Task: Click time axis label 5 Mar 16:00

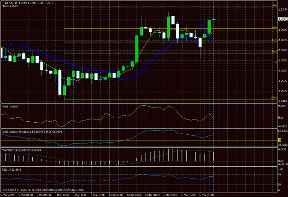Action: pos(80,195)
